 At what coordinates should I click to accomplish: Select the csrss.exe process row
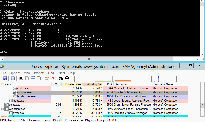[94, 105]
